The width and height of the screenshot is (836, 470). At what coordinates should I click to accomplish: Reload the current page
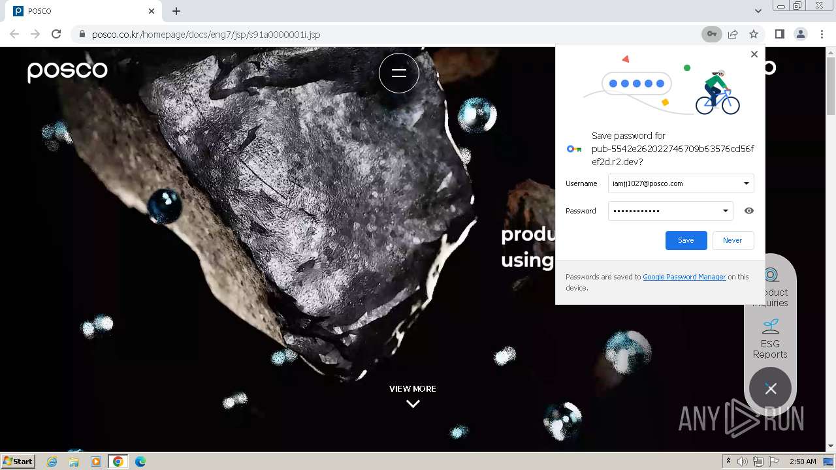click(x=56, y=34)
